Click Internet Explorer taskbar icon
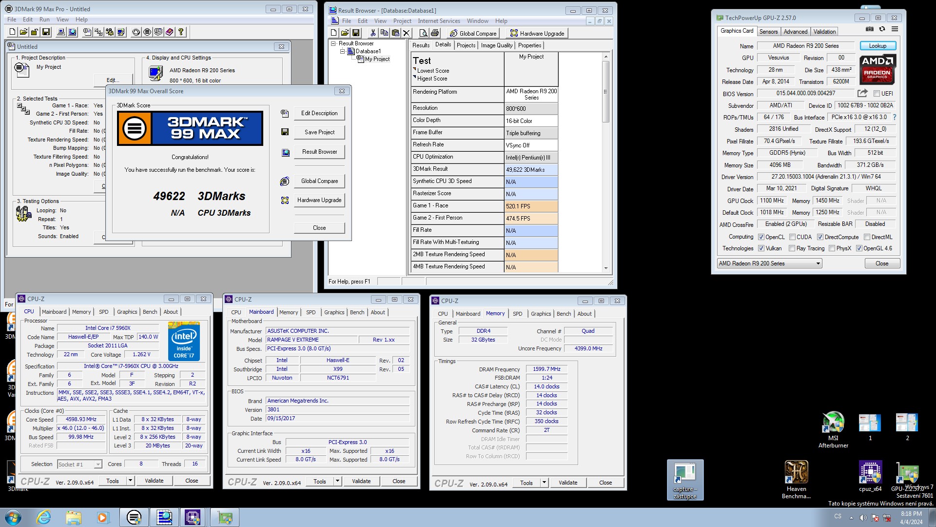936x527 pixels. tap(43, 517)
